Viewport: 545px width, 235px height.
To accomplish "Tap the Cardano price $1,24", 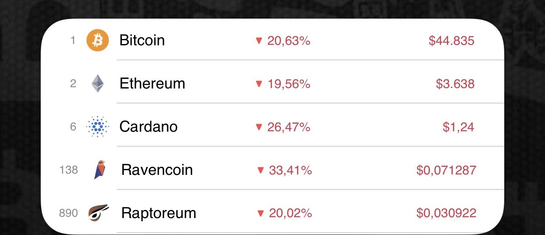I will point(458,127).
